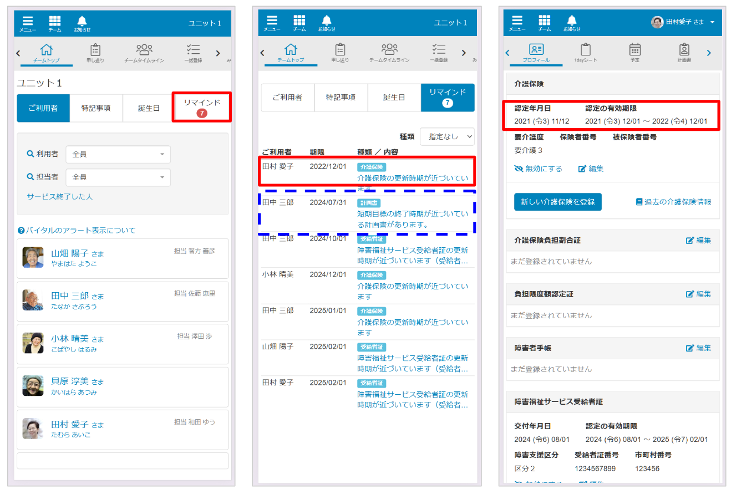This screenshot has width=731, height=489.
Task: Click 編集 next to 無効にする in 介護保険
Action: click(x=591, y=169)
